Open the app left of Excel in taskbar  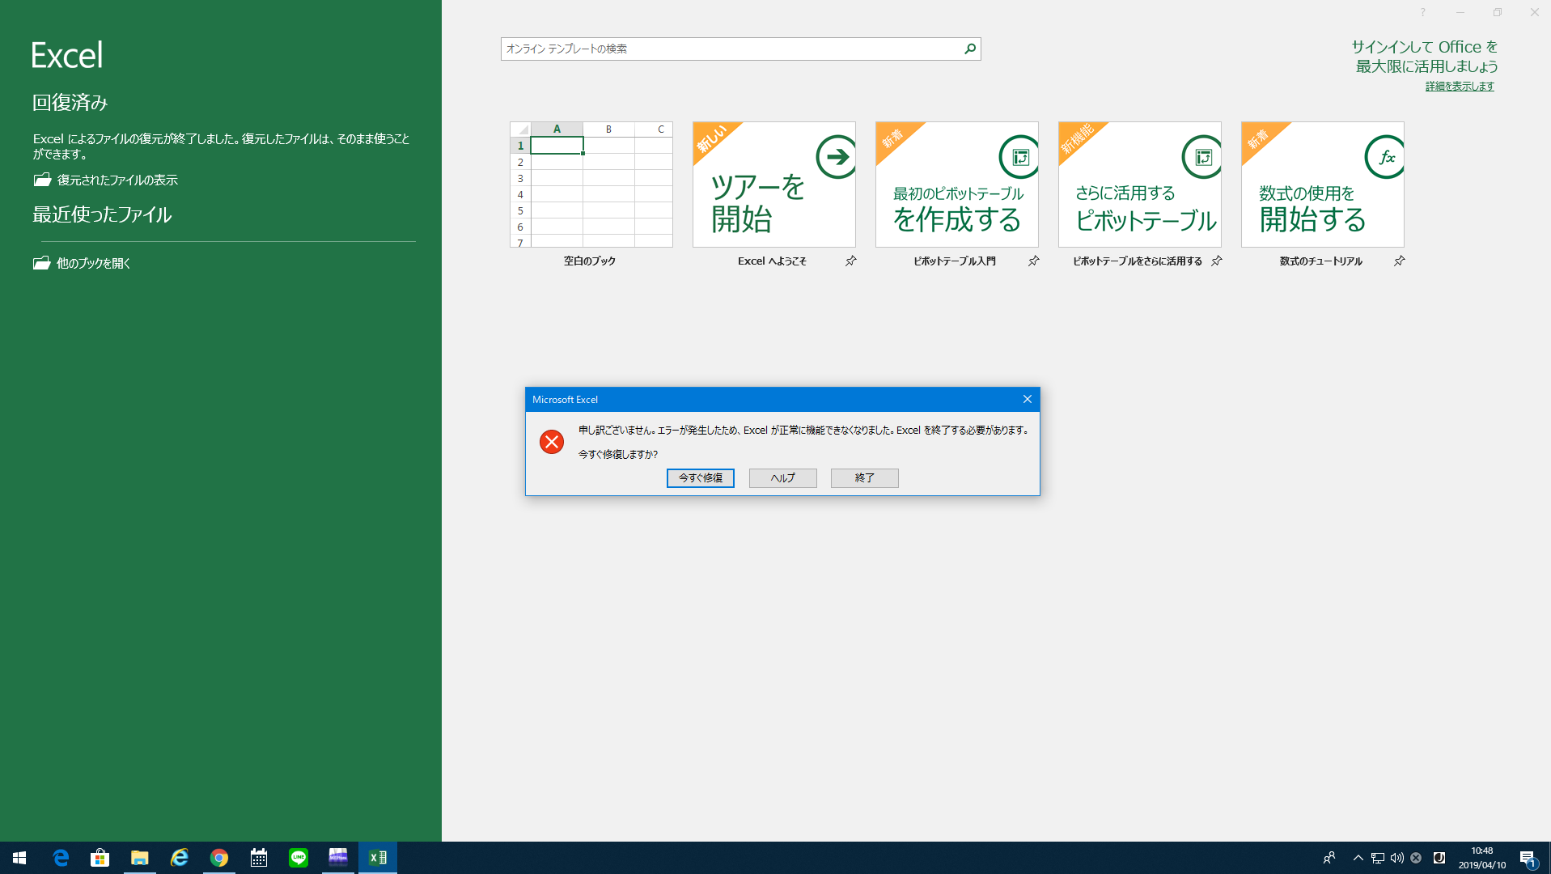point(337,858)
